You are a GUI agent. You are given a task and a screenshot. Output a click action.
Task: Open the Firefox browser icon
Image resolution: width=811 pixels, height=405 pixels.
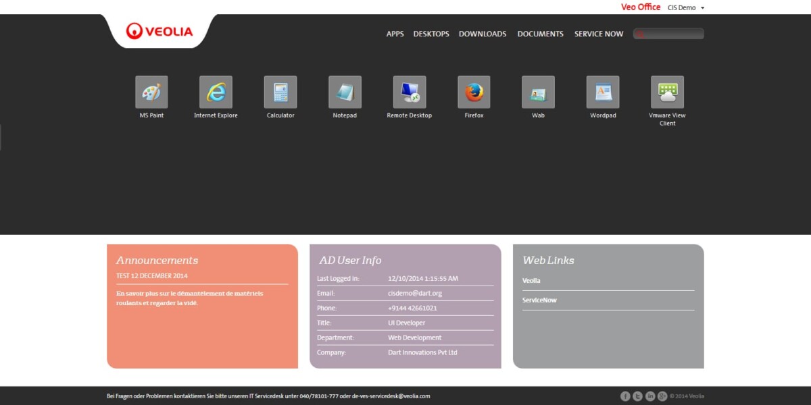pyautogui.click(x=474, y=92)
